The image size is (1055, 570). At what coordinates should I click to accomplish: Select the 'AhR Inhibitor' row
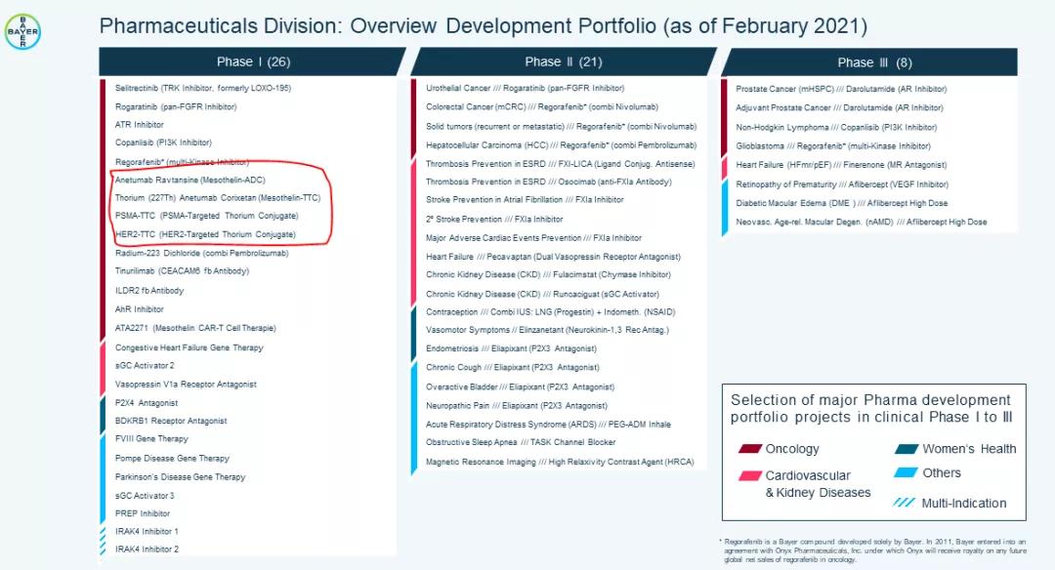point(140,309)
